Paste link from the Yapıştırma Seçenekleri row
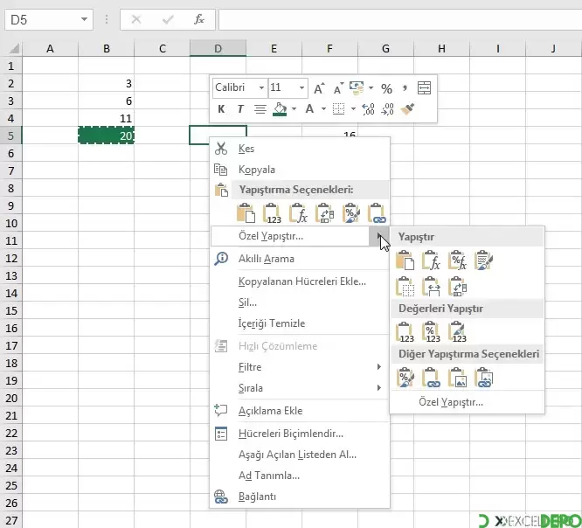582x528 pixels. click(378, 213)
